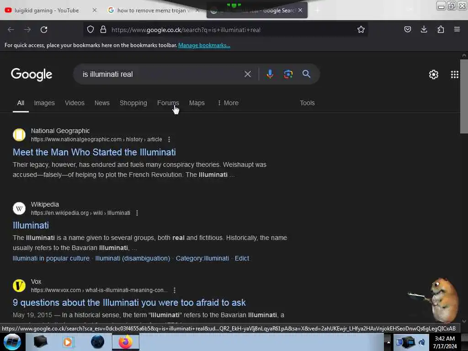The image size is (468, 351).
Task: Open Meet the Man Who Started the Illuminati
Action: pos(94,152)
